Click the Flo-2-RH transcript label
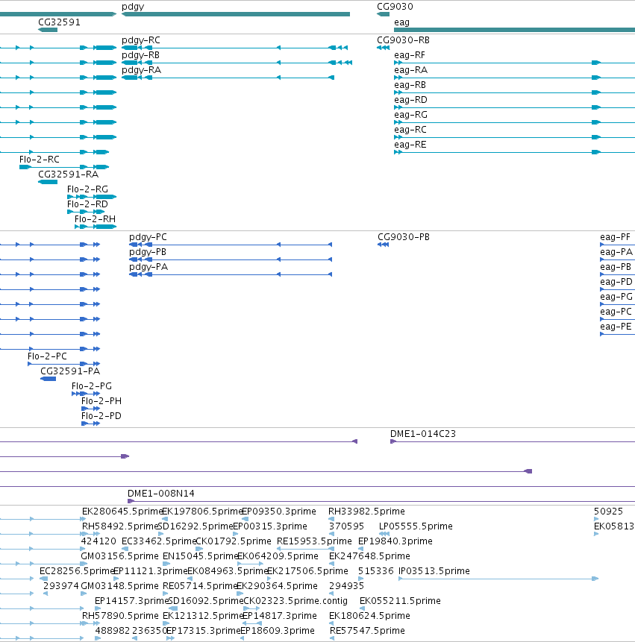 (95, 219)
